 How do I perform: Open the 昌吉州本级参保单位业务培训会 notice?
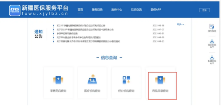tap(78, 38)
